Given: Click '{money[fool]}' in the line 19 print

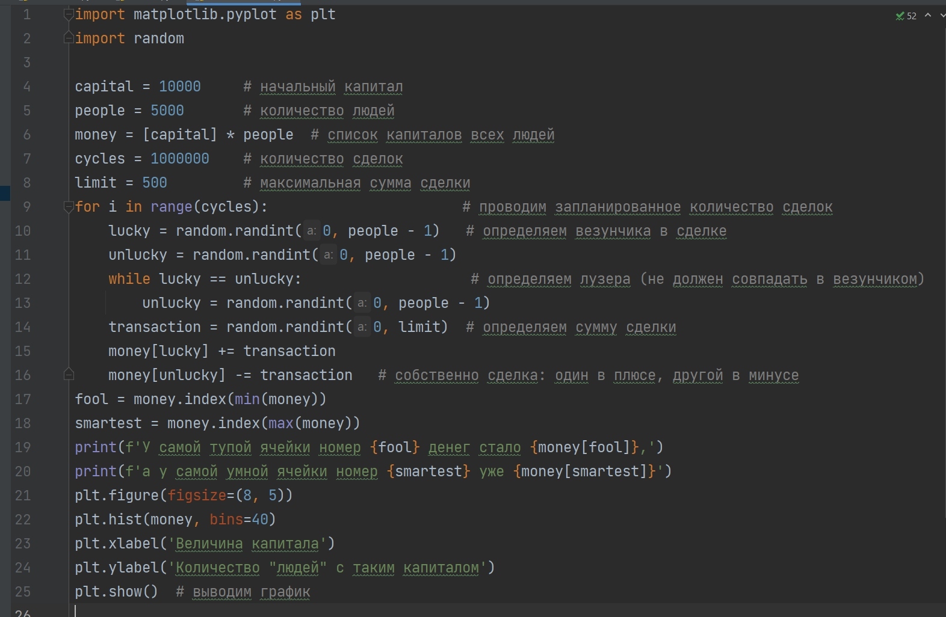Looking at the screenshot, I should click(584, 447).
